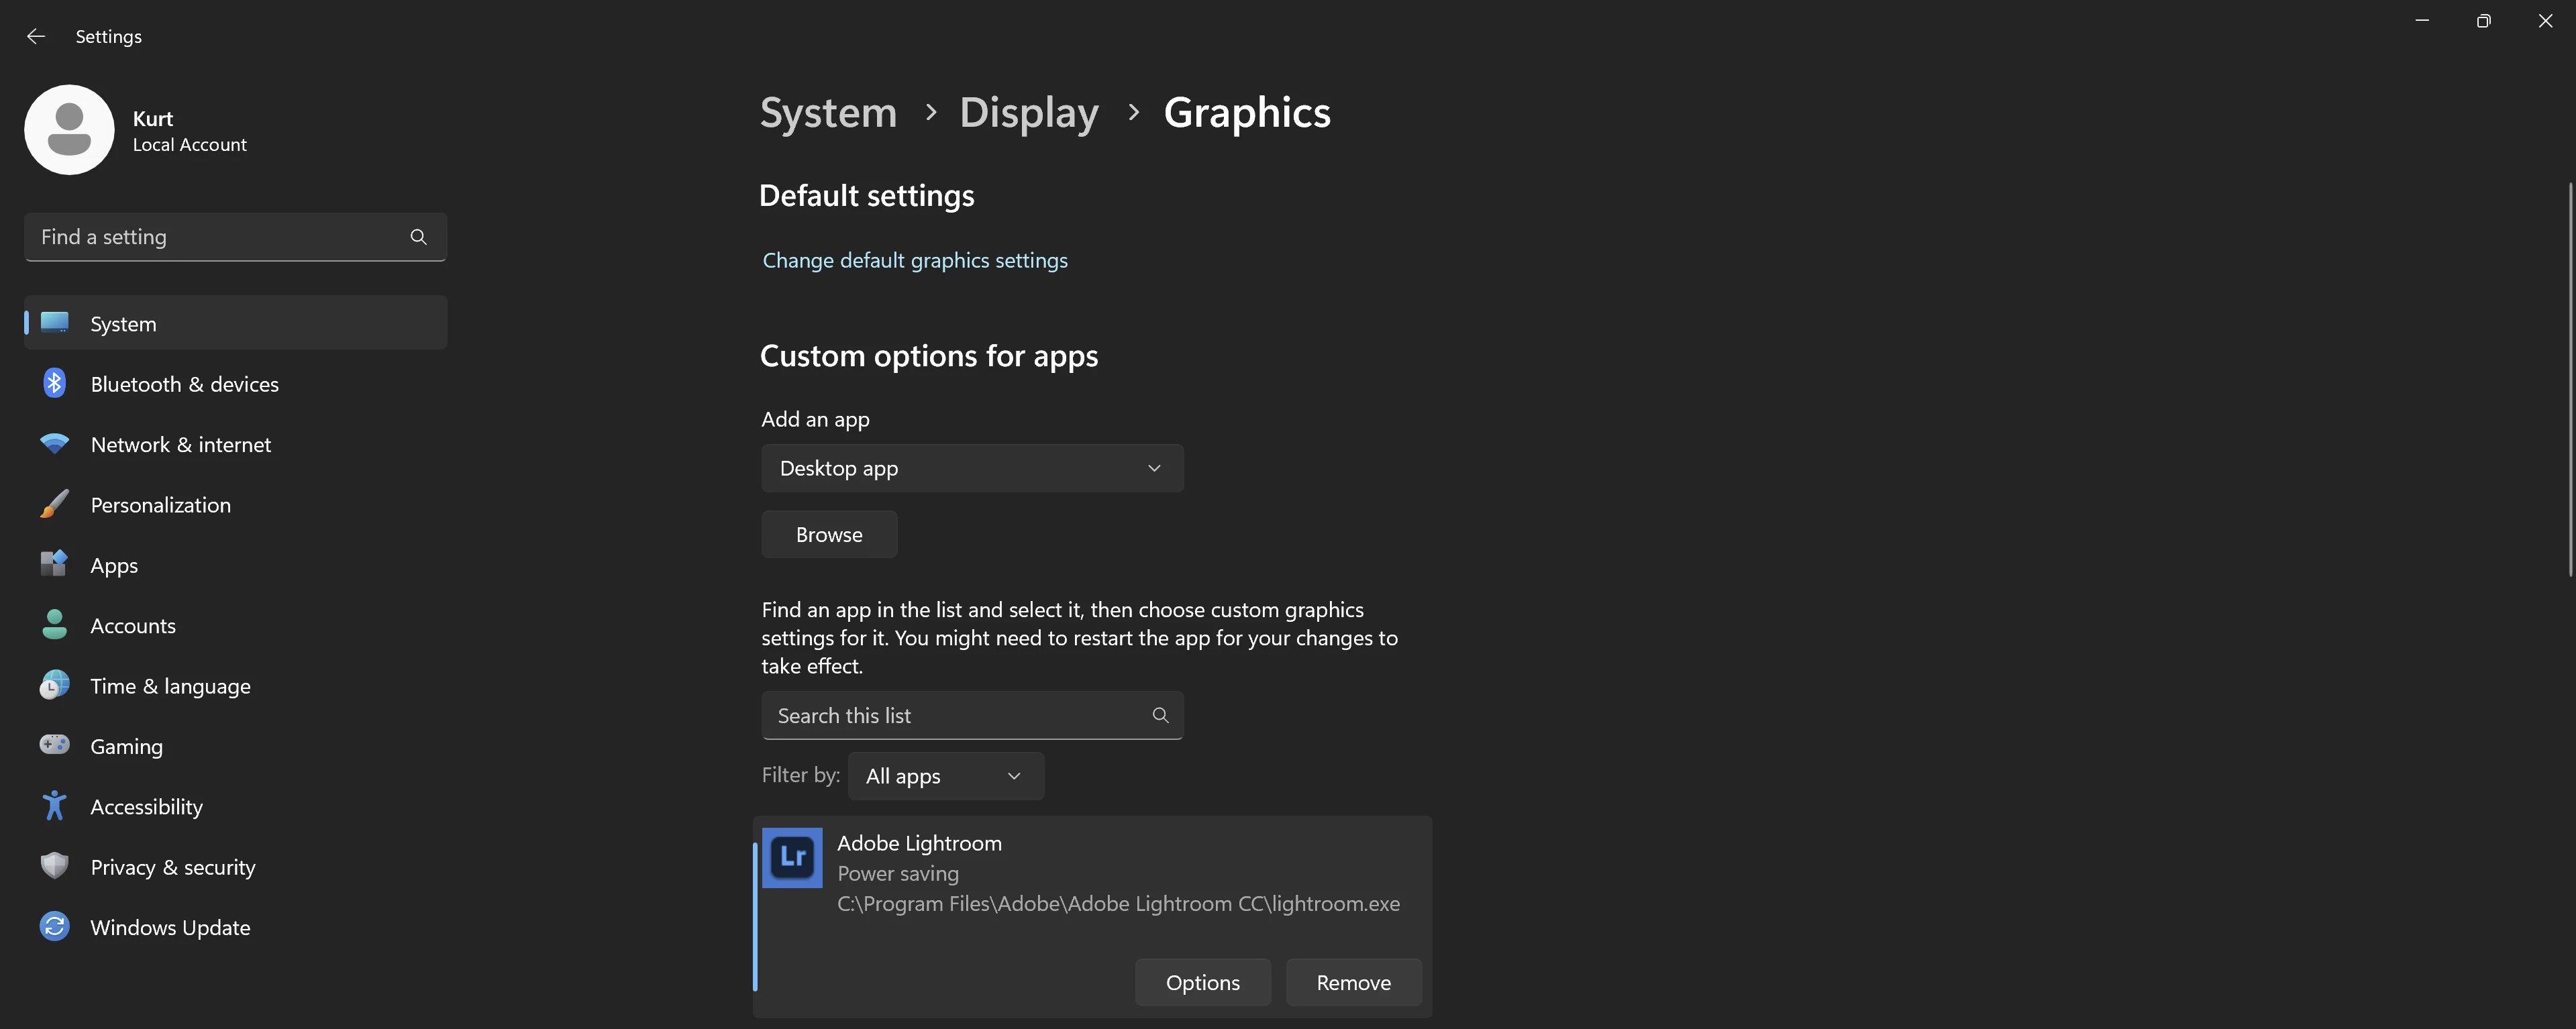This screenshot has width=2576, height=1029.
Task: Expand the All apps filter dropdown
Action: tap(945, 776)
